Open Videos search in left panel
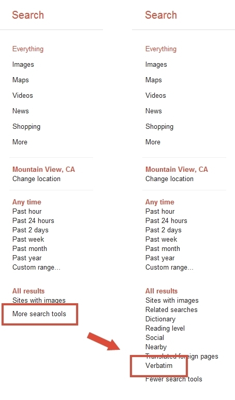This screenshot has width=235, height=400. click(x=22, y=95)
